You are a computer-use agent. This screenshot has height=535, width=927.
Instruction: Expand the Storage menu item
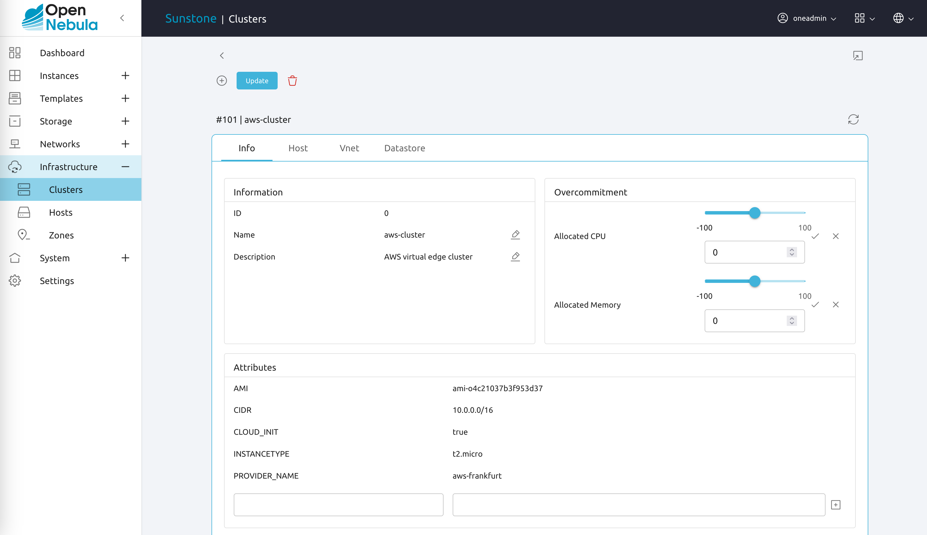coord(125,121)
